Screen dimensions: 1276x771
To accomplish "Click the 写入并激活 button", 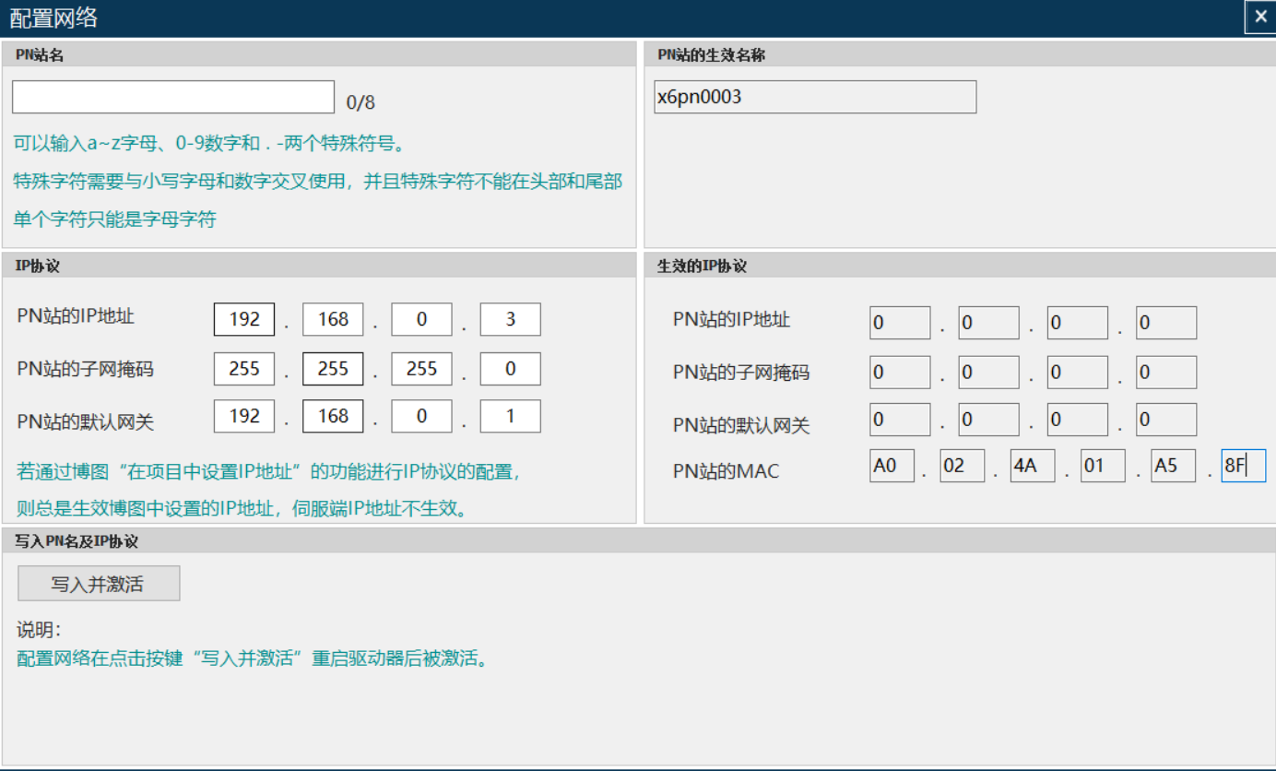I will click(99, 584).
